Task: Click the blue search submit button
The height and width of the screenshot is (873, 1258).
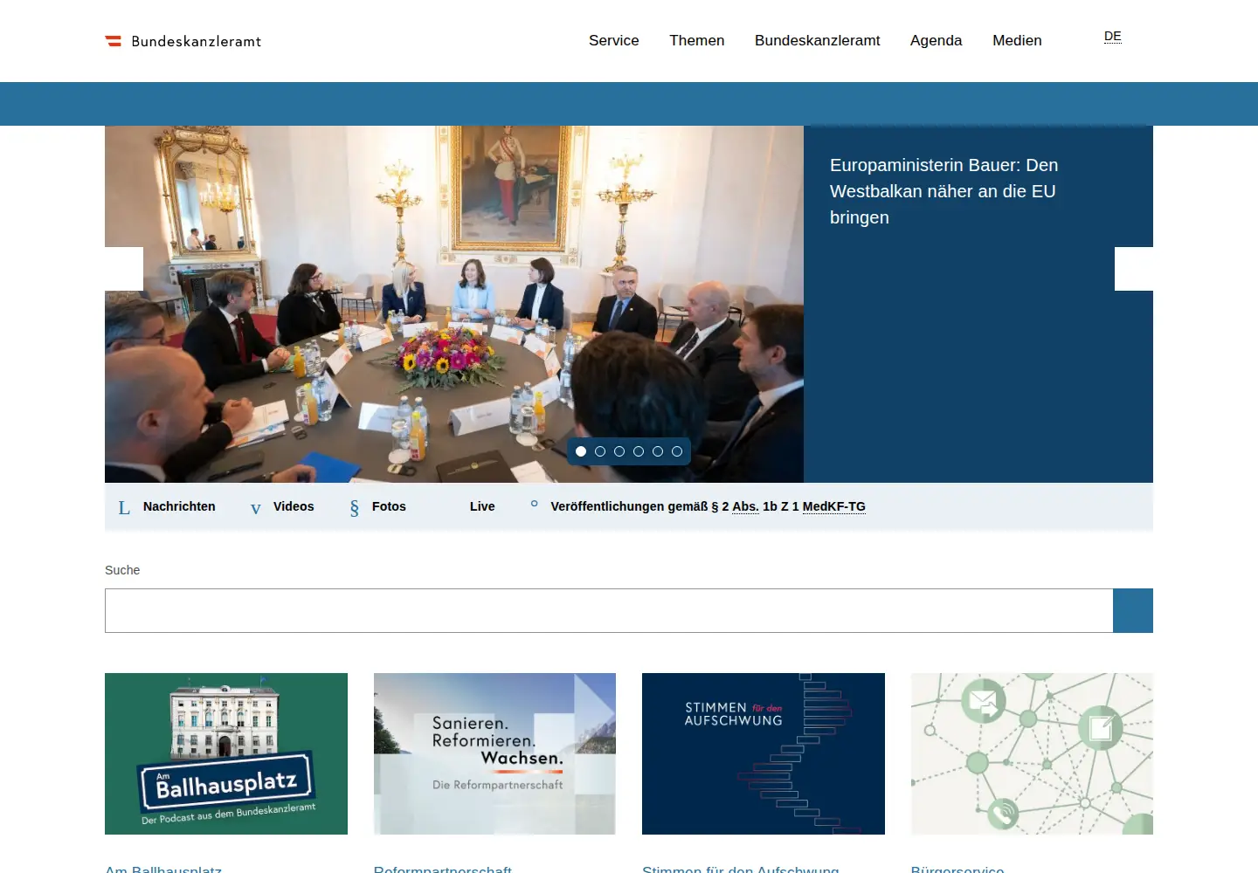Action: point(1133,610)
